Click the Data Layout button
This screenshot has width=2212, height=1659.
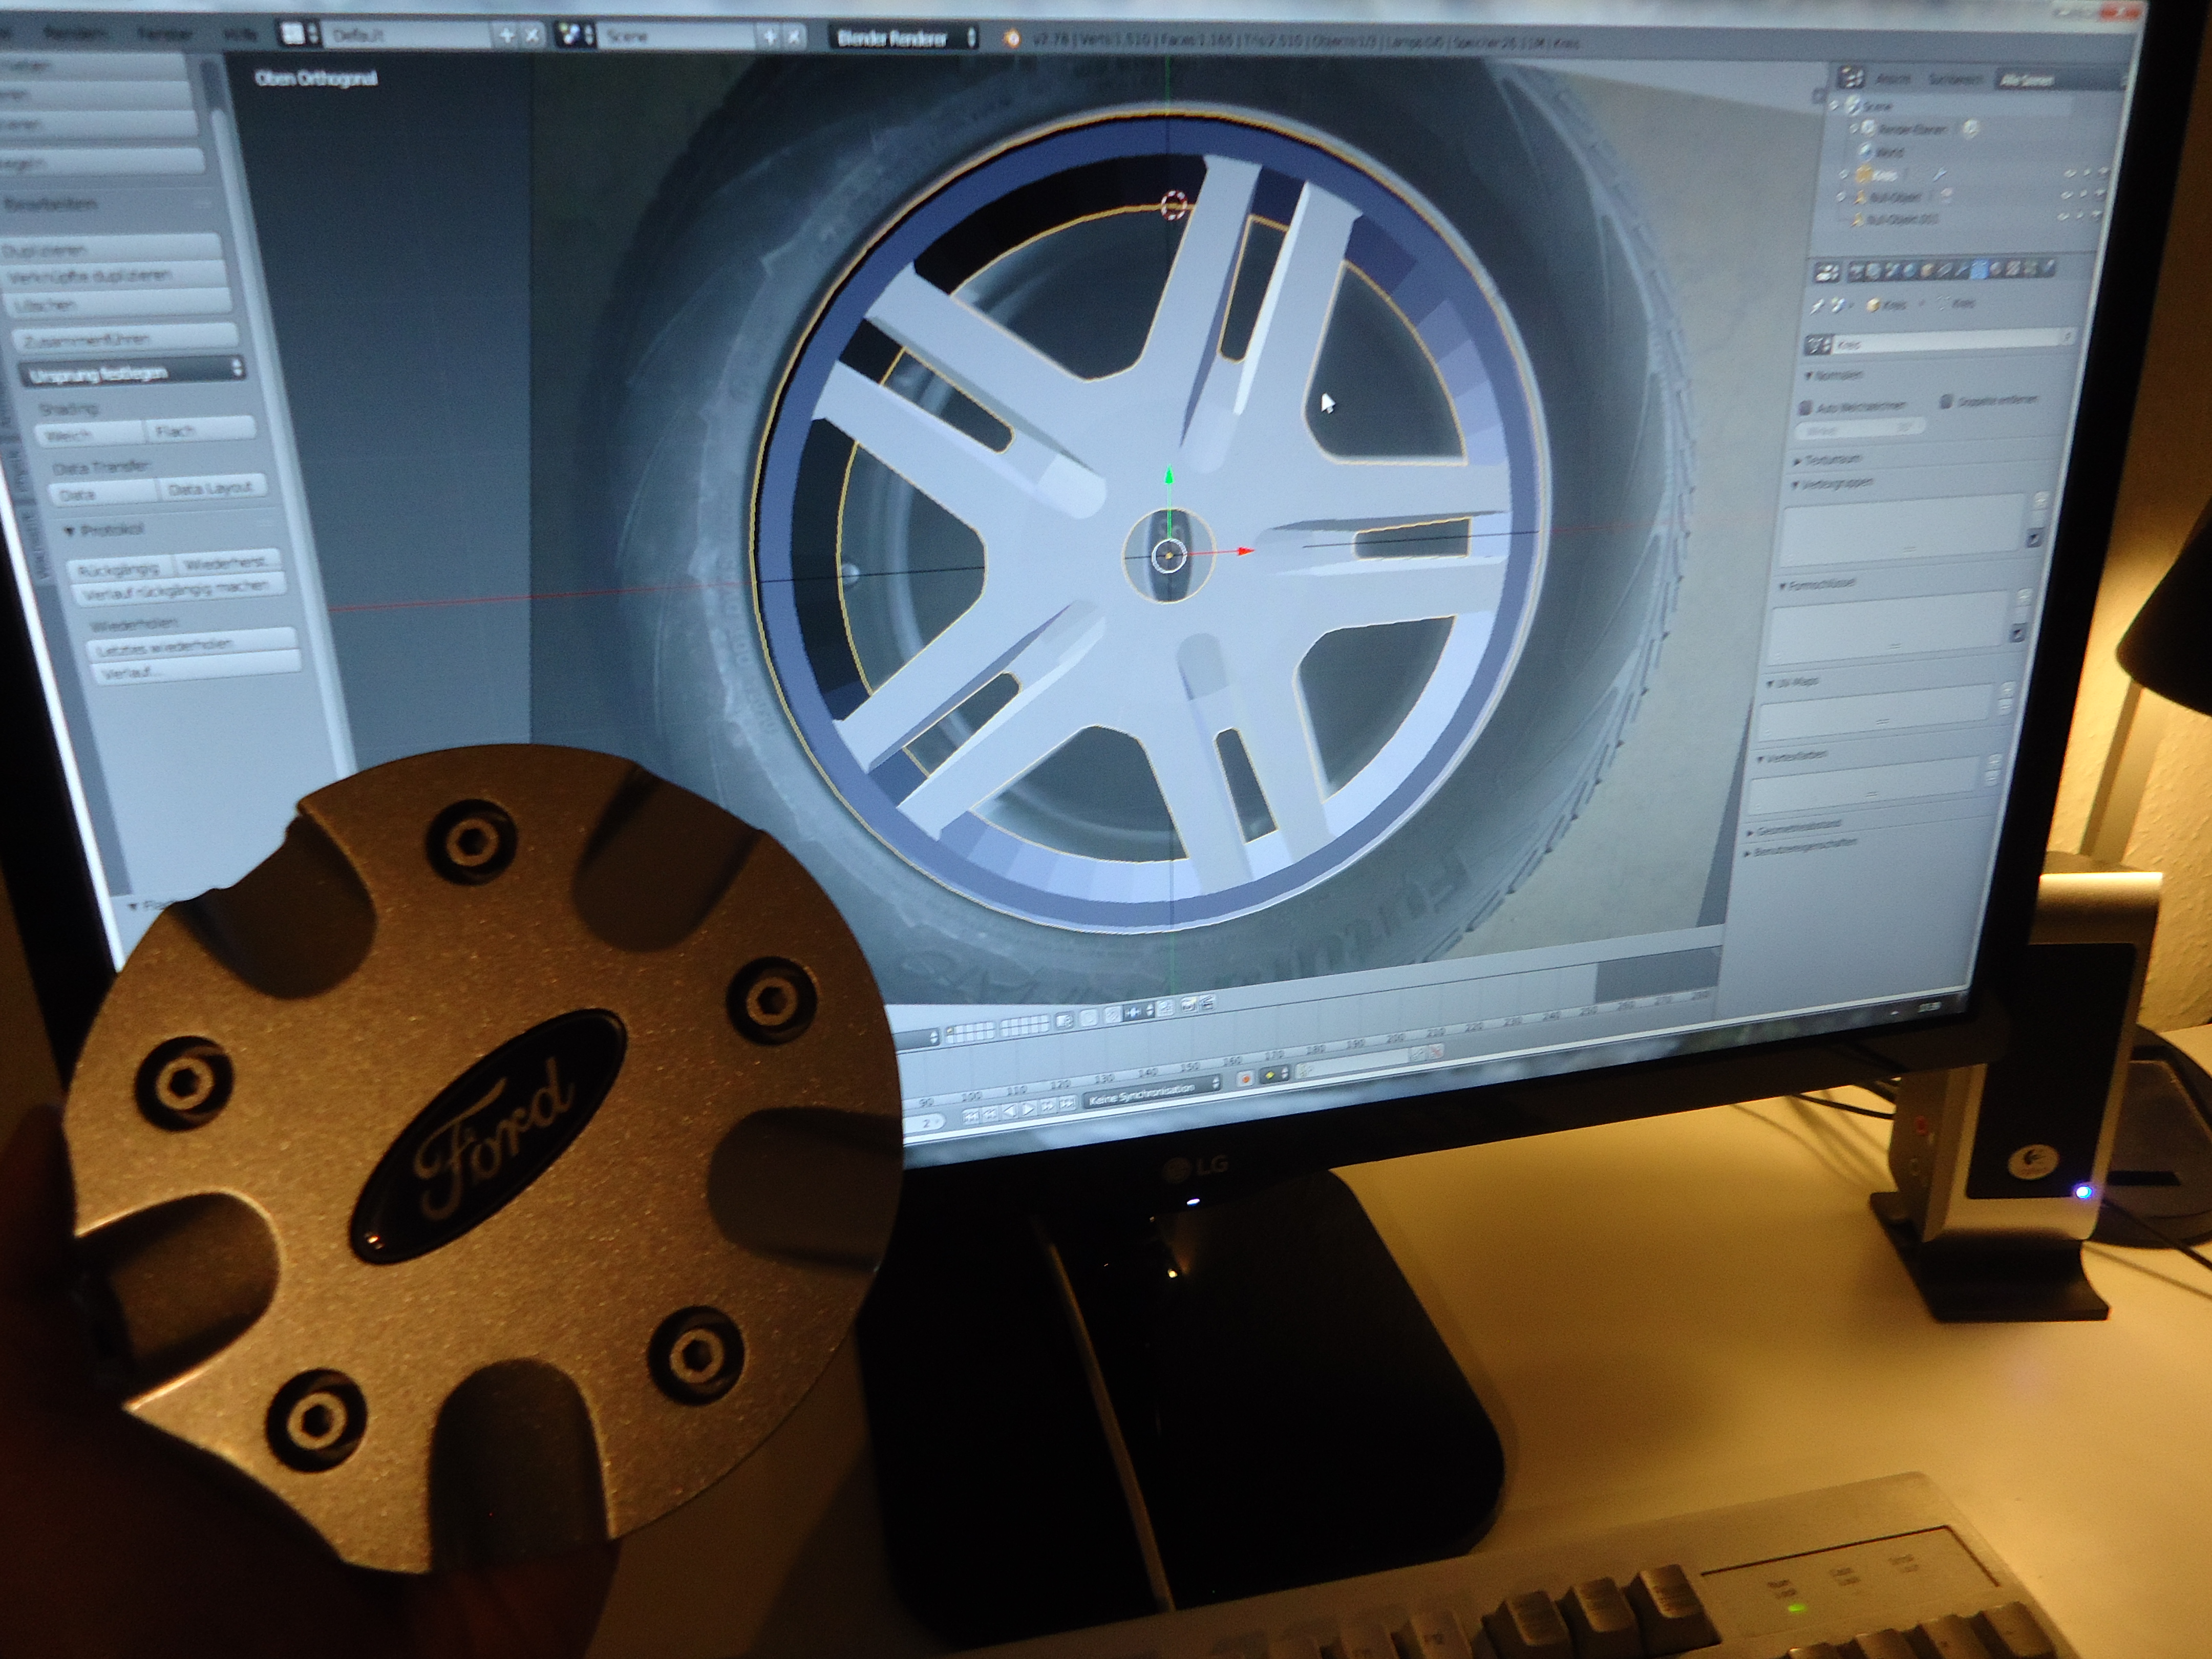pos(212,488)
